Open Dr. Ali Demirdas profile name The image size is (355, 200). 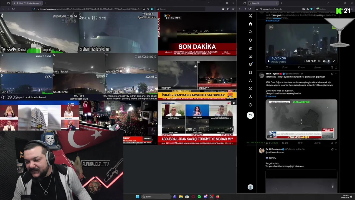pos(273,149)
